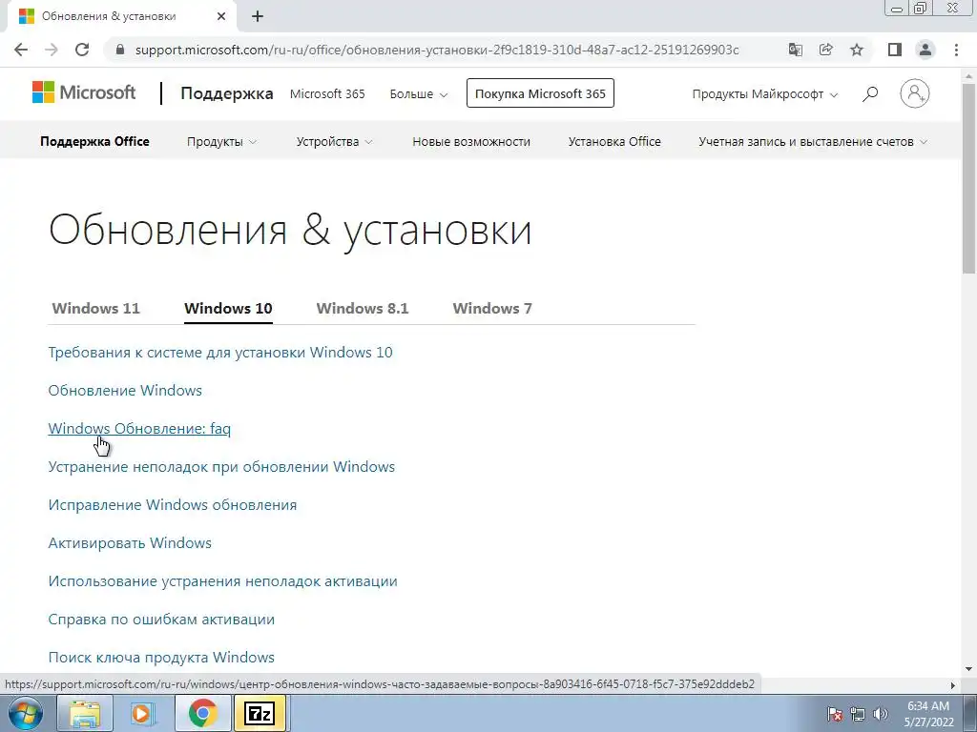Go to the Поддержка home link
Image resolution: width=977 pixels, height=732 pixels.
227,93
